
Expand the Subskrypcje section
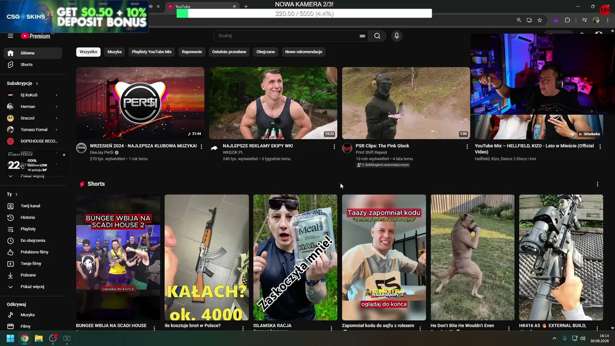coord(23,83)
